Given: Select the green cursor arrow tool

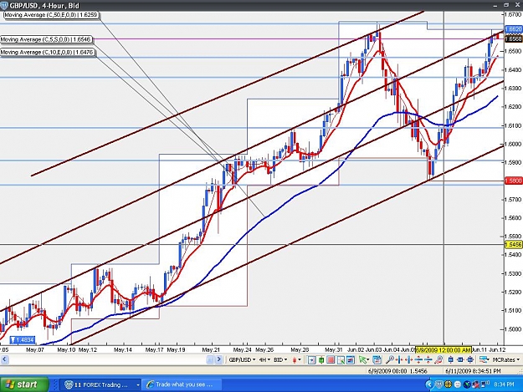Looking at the screenshot, I should pos(362,359).
